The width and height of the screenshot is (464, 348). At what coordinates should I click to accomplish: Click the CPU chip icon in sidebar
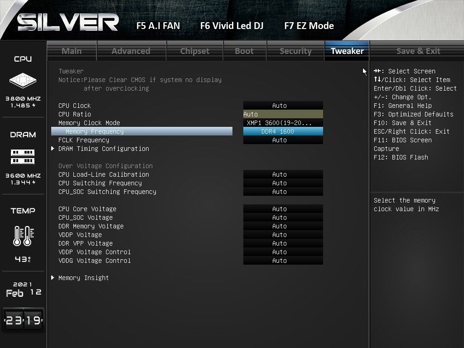pos(23,80)
